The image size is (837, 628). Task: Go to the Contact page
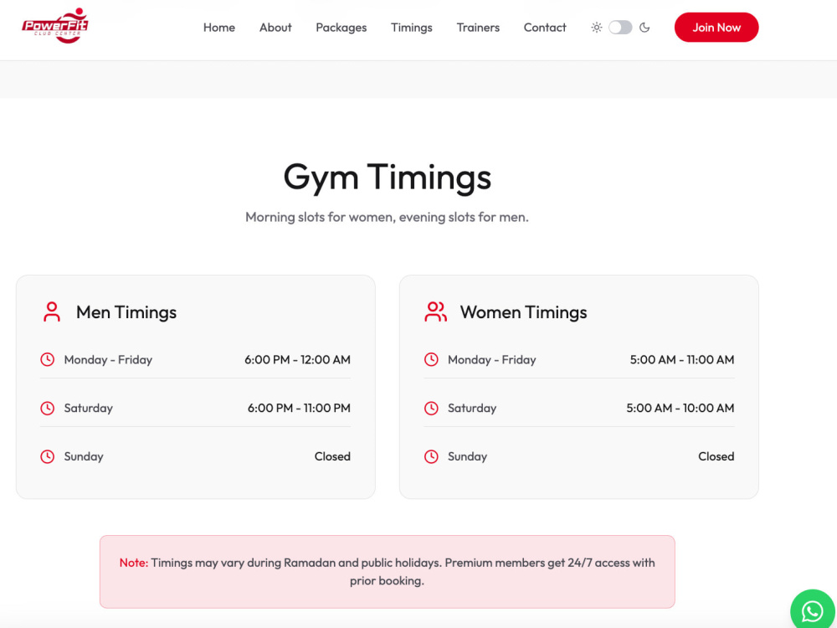pyautogui.click(x=545, y=28)
